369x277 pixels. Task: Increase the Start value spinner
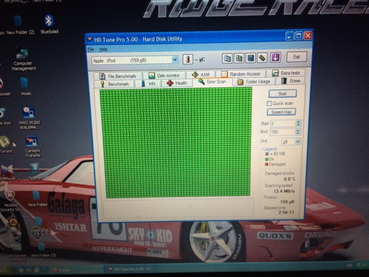pyautogui.click(x=298, y=122)
